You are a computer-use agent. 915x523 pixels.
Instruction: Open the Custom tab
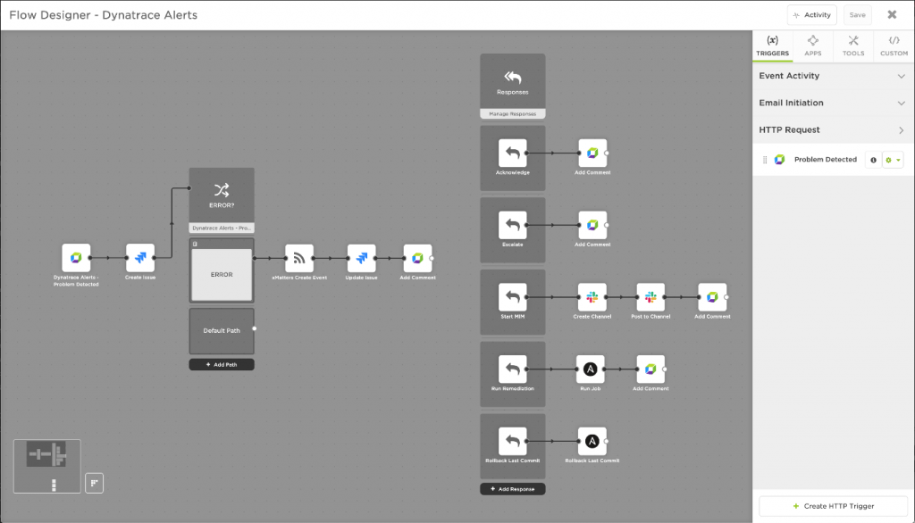click(894, 46)
